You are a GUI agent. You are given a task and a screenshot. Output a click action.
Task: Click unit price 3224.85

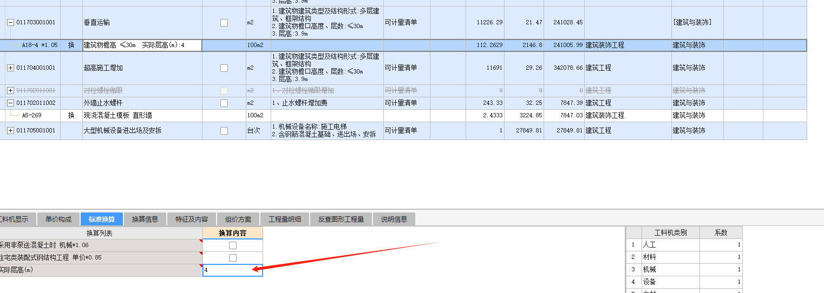coord(530,116)
